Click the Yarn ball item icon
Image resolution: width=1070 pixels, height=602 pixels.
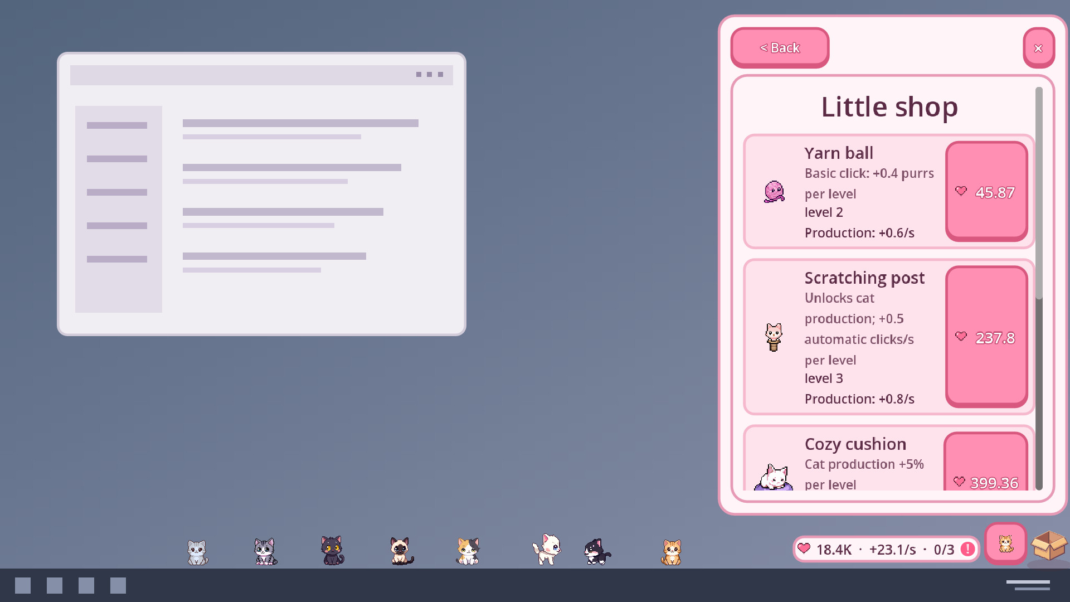pyautogui.click(x=774, y=192)
